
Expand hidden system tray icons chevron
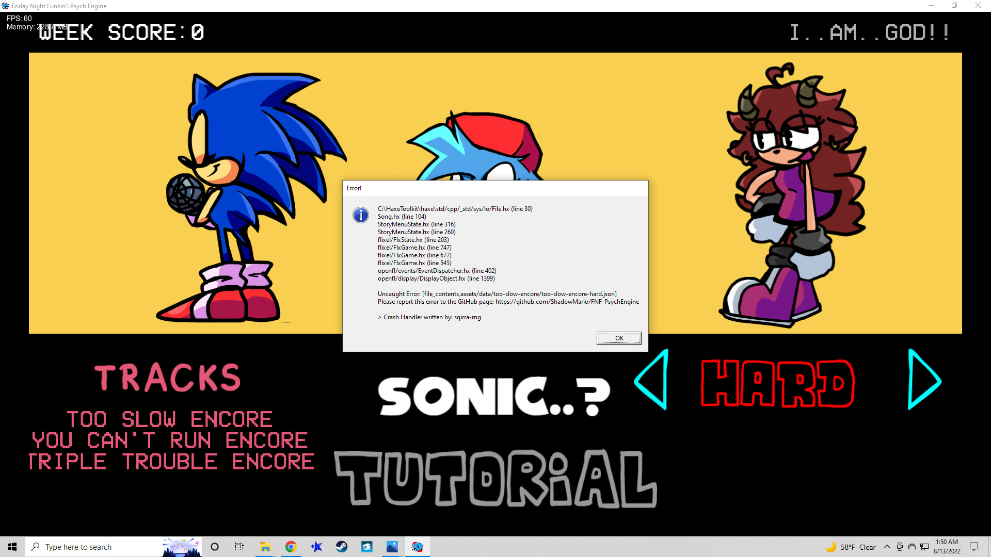tap(887, 547)
